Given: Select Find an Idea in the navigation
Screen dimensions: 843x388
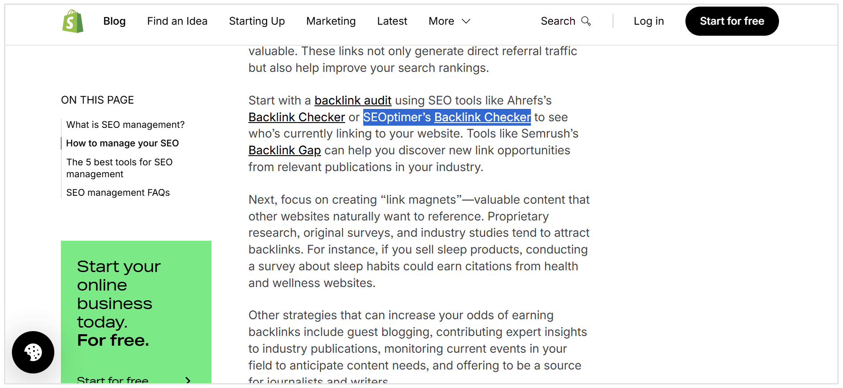Looking at the screenshot, I should click(177, 21).
